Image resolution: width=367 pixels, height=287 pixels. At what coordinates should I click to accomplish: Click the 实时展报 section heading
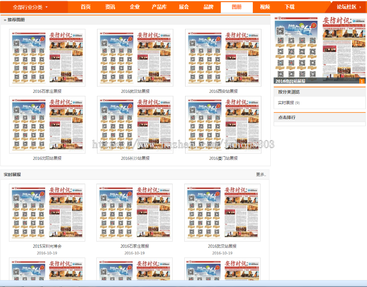tap(12, 175)
